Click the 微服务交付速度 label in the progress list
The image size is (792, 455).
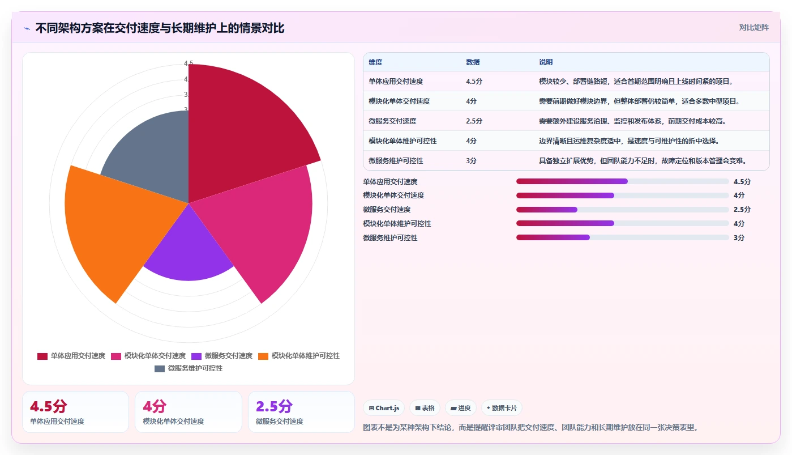(x=387, y=210)
